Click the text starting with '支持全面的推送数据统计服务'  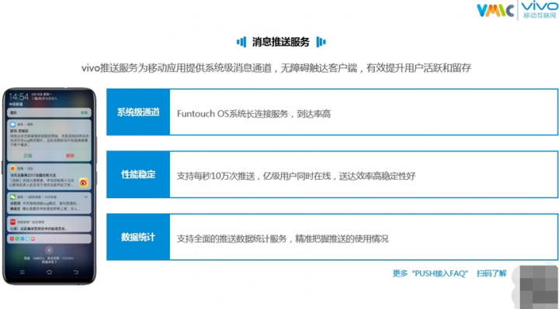(283, 239)
